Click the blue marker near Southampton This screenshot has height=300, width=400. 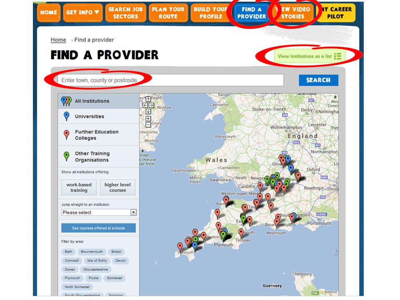(x=294, y=217)
